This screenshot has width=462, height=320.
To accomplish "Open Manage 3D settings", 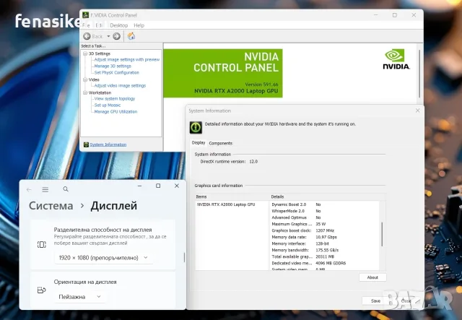I will 113,66.
